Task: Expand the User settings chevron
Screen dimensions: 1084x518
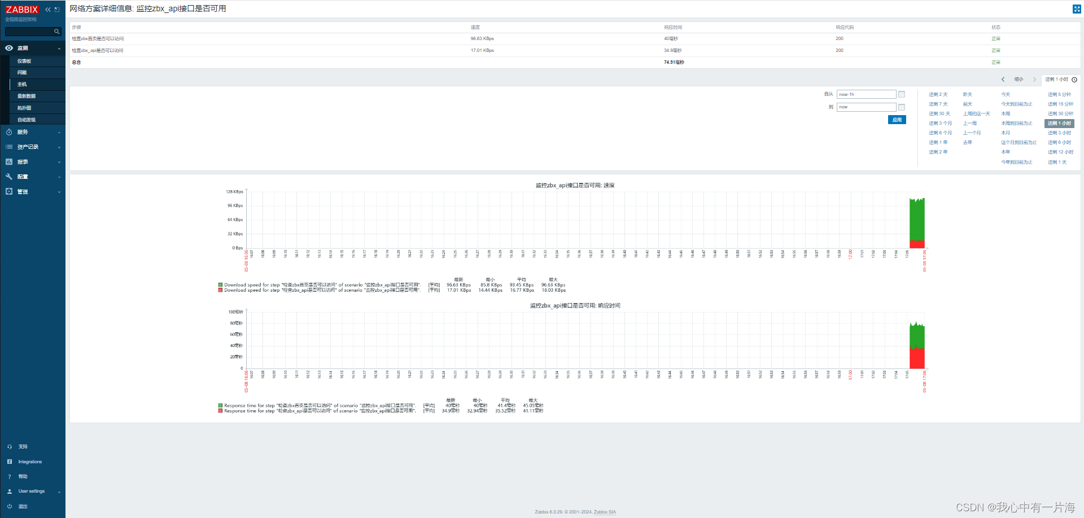Action: [x=59, y=492]
